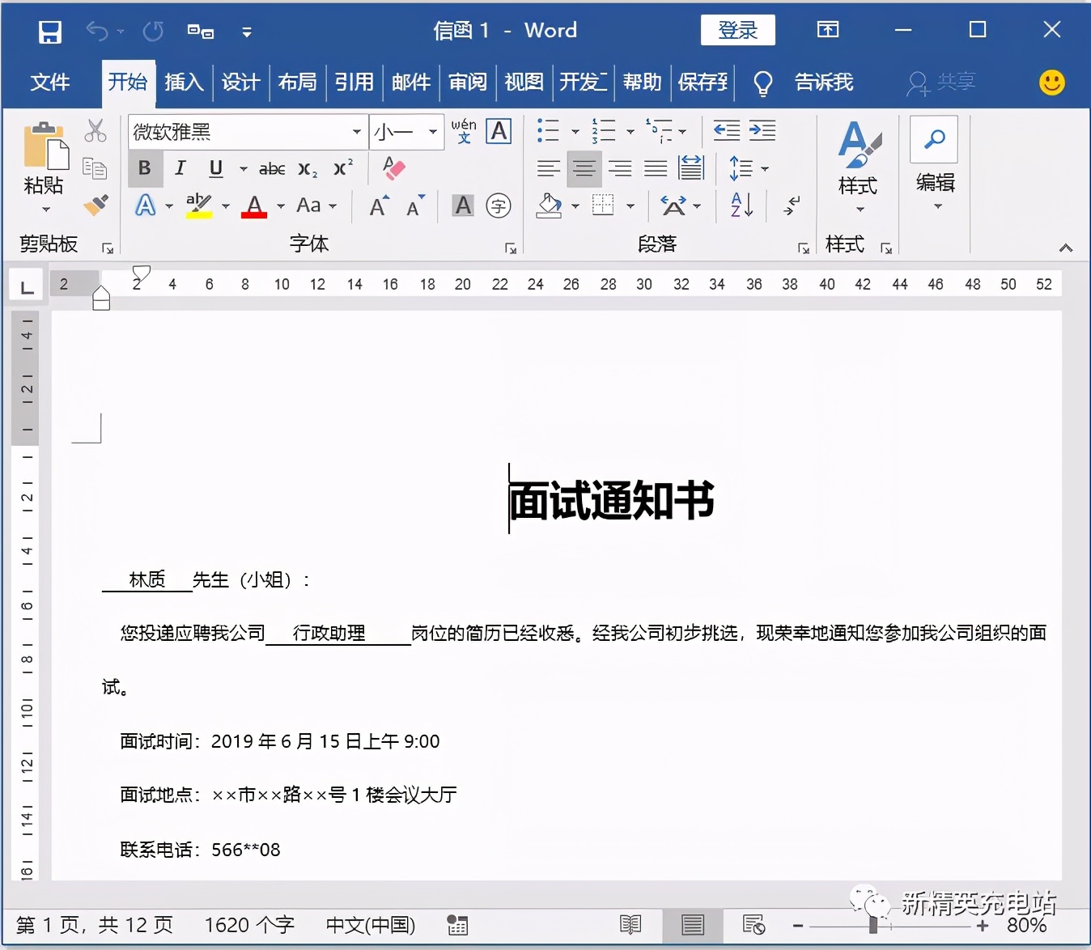The width and height of the screenshot is (1091, 950).
Task: Undo the last action
Action: pyautogui.click(x=97, y=32)
